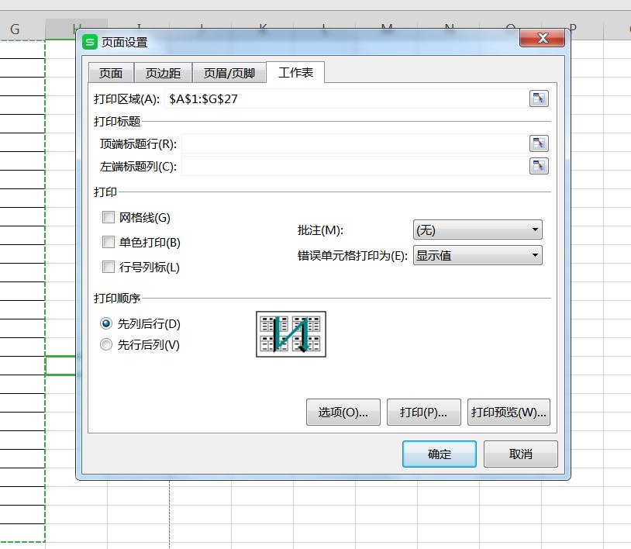This screenshot has width=631, height=549.
Task: Check the 行号列标 headings option
Action: 108,267
